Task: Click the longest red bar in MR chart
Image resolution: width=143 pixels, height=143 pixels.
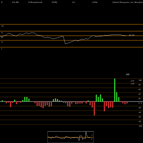Action: 94,108
